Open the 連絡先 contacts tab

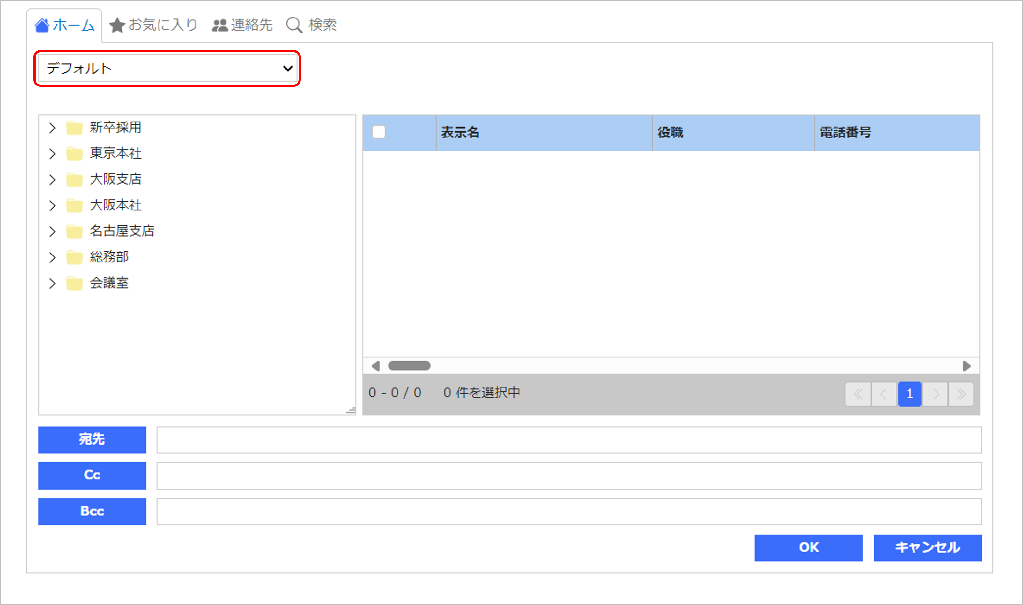tap(242, 25)
